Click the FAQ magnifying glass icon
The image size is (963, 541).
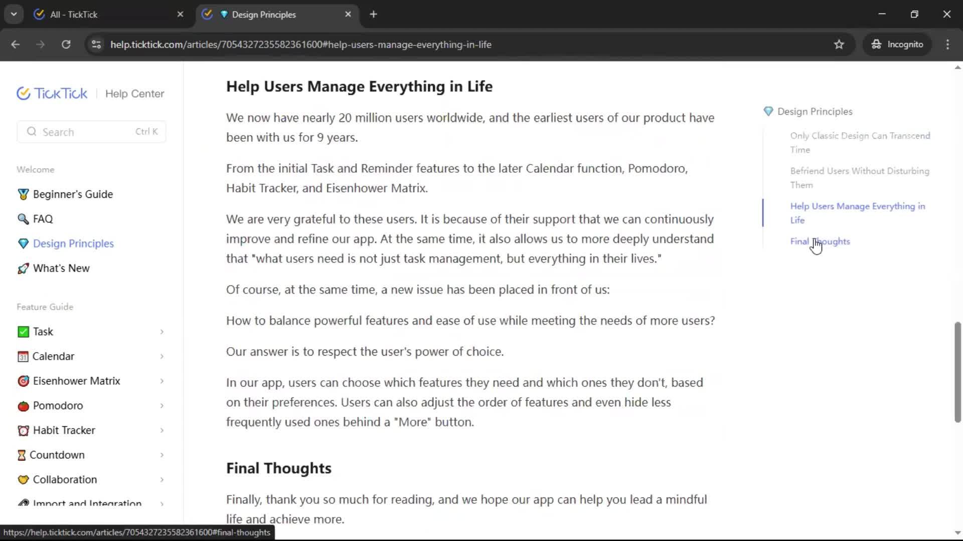[23, 219]
